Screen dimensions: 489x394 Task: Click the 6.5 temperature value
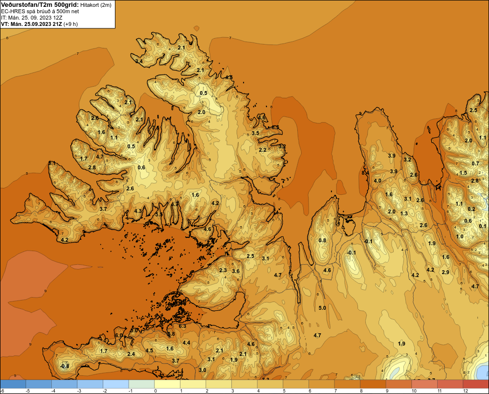(x=275, y=127)
